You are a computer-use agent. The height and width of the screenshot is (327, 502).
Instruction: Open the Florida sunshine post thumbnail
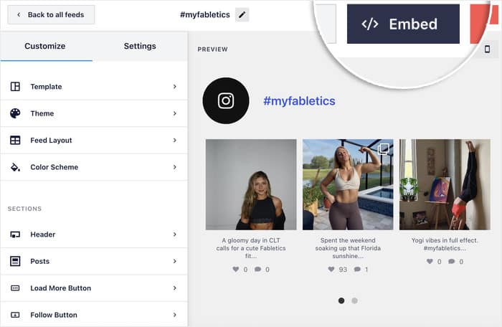[x=348, y=184]
